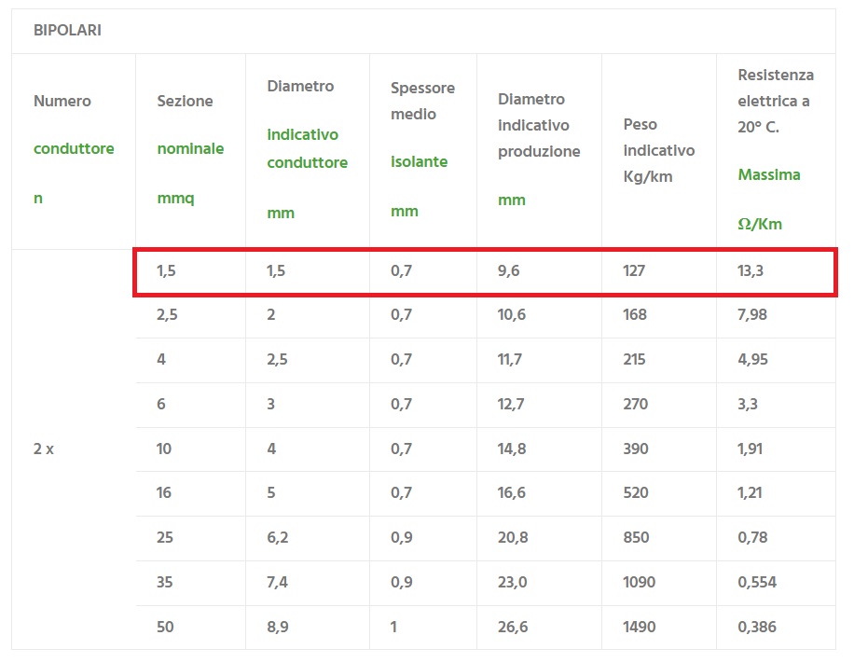Image resolution: width=854 pixels, height=663 pixels.
Task: Select the 'Numero conduttore' column header
Action: (x=74, y=148)
